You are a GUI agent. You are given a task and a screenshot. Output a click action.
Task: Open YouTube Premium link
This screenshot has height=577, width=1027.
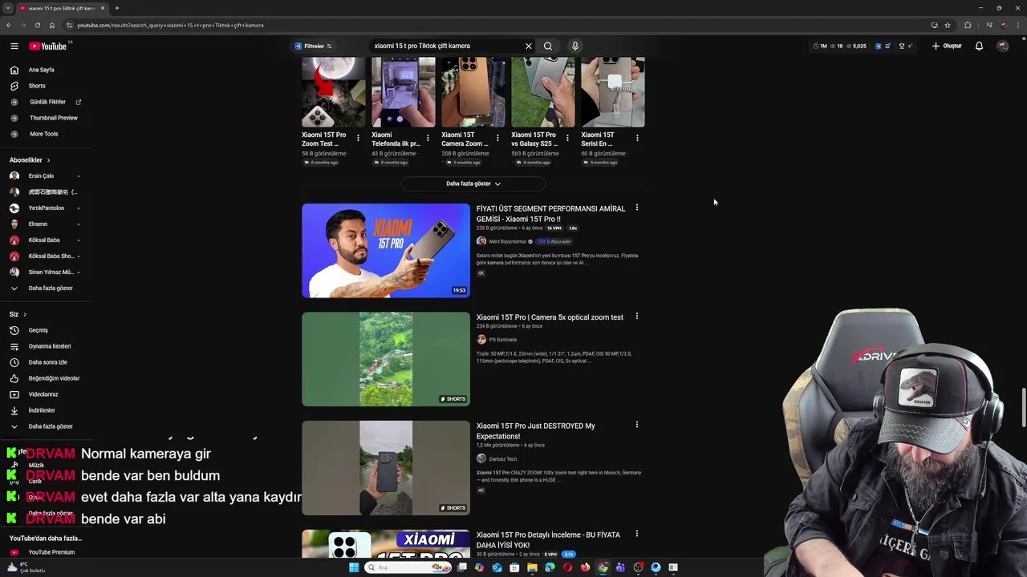tap(51, 552)
